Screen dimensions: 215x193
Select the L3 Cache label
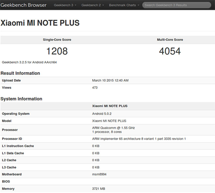click(x=9, y=167)
